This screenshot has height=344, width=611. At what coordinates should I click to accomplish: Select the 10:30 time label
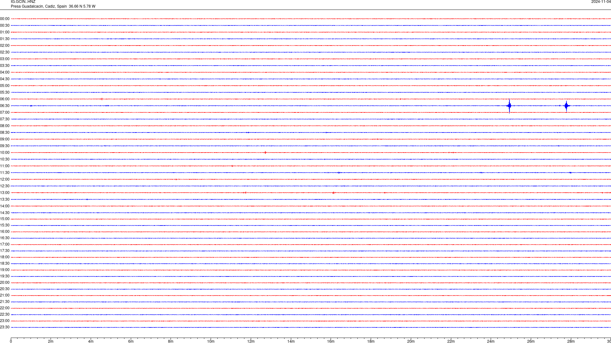coord(5,159)
